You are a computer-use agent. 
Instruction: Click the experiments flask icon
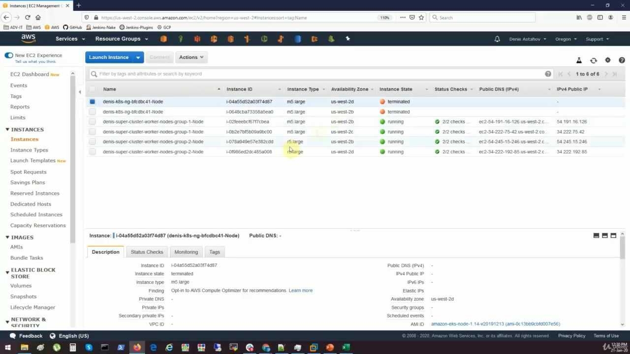[x=579, y=60]
